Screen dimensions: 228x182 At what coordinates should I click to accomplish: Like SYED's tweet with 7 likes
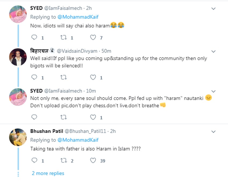click(x=93, y=38)
